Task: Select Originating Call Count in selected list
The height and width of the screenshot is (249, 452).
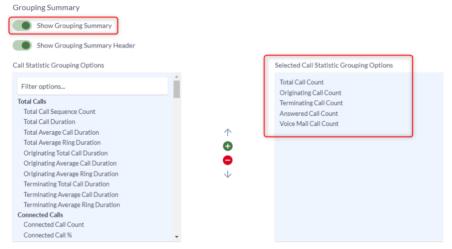Action: click(311, 93)
